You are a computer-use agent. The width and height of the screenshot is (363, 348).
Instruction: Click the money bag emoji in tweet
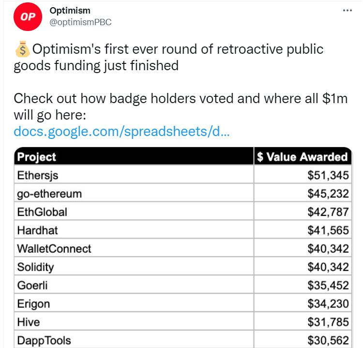pos(22,49)
